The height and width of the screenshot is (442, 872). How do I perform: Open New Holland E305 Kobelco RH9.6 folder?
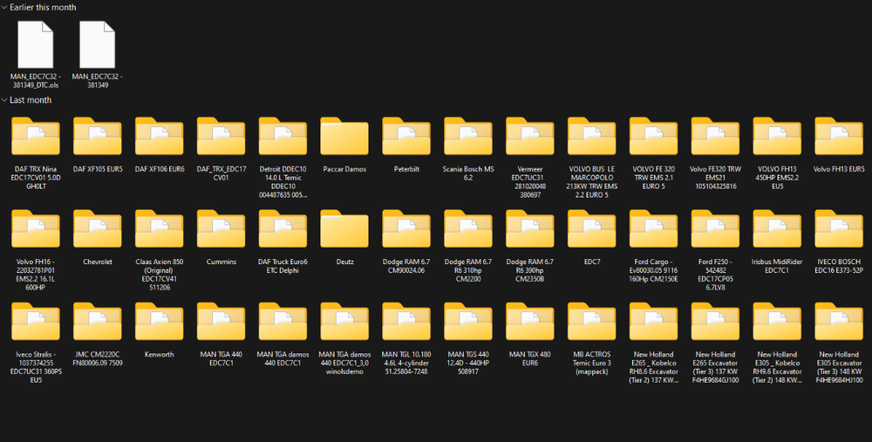point(777,322)
